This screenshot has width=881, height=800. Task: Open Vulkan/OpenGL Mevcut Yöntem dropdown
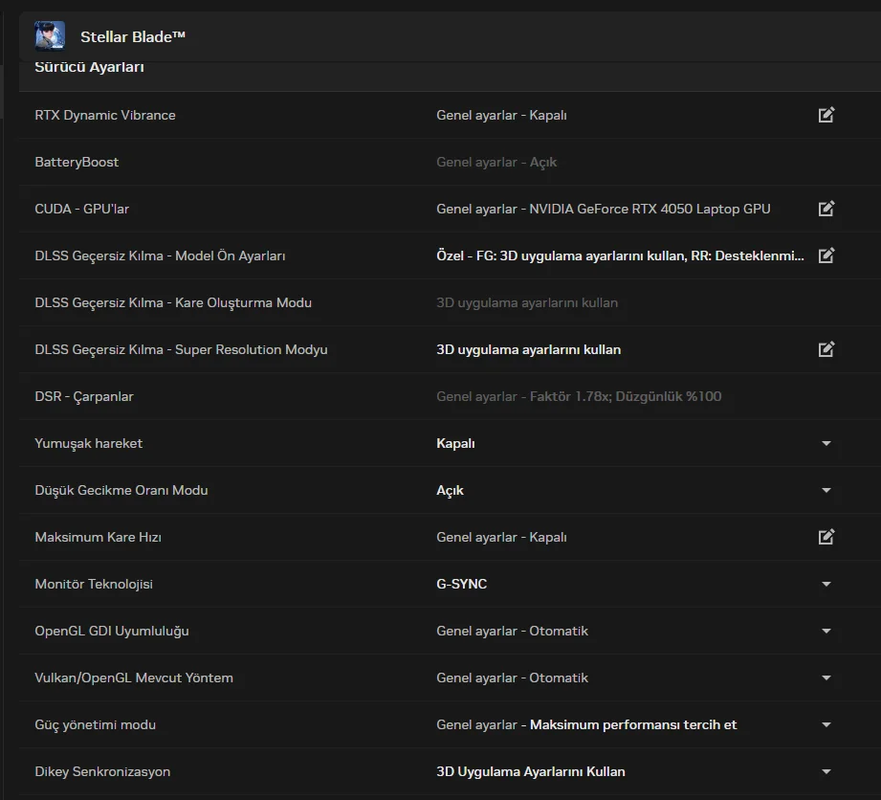click(826, 678)
